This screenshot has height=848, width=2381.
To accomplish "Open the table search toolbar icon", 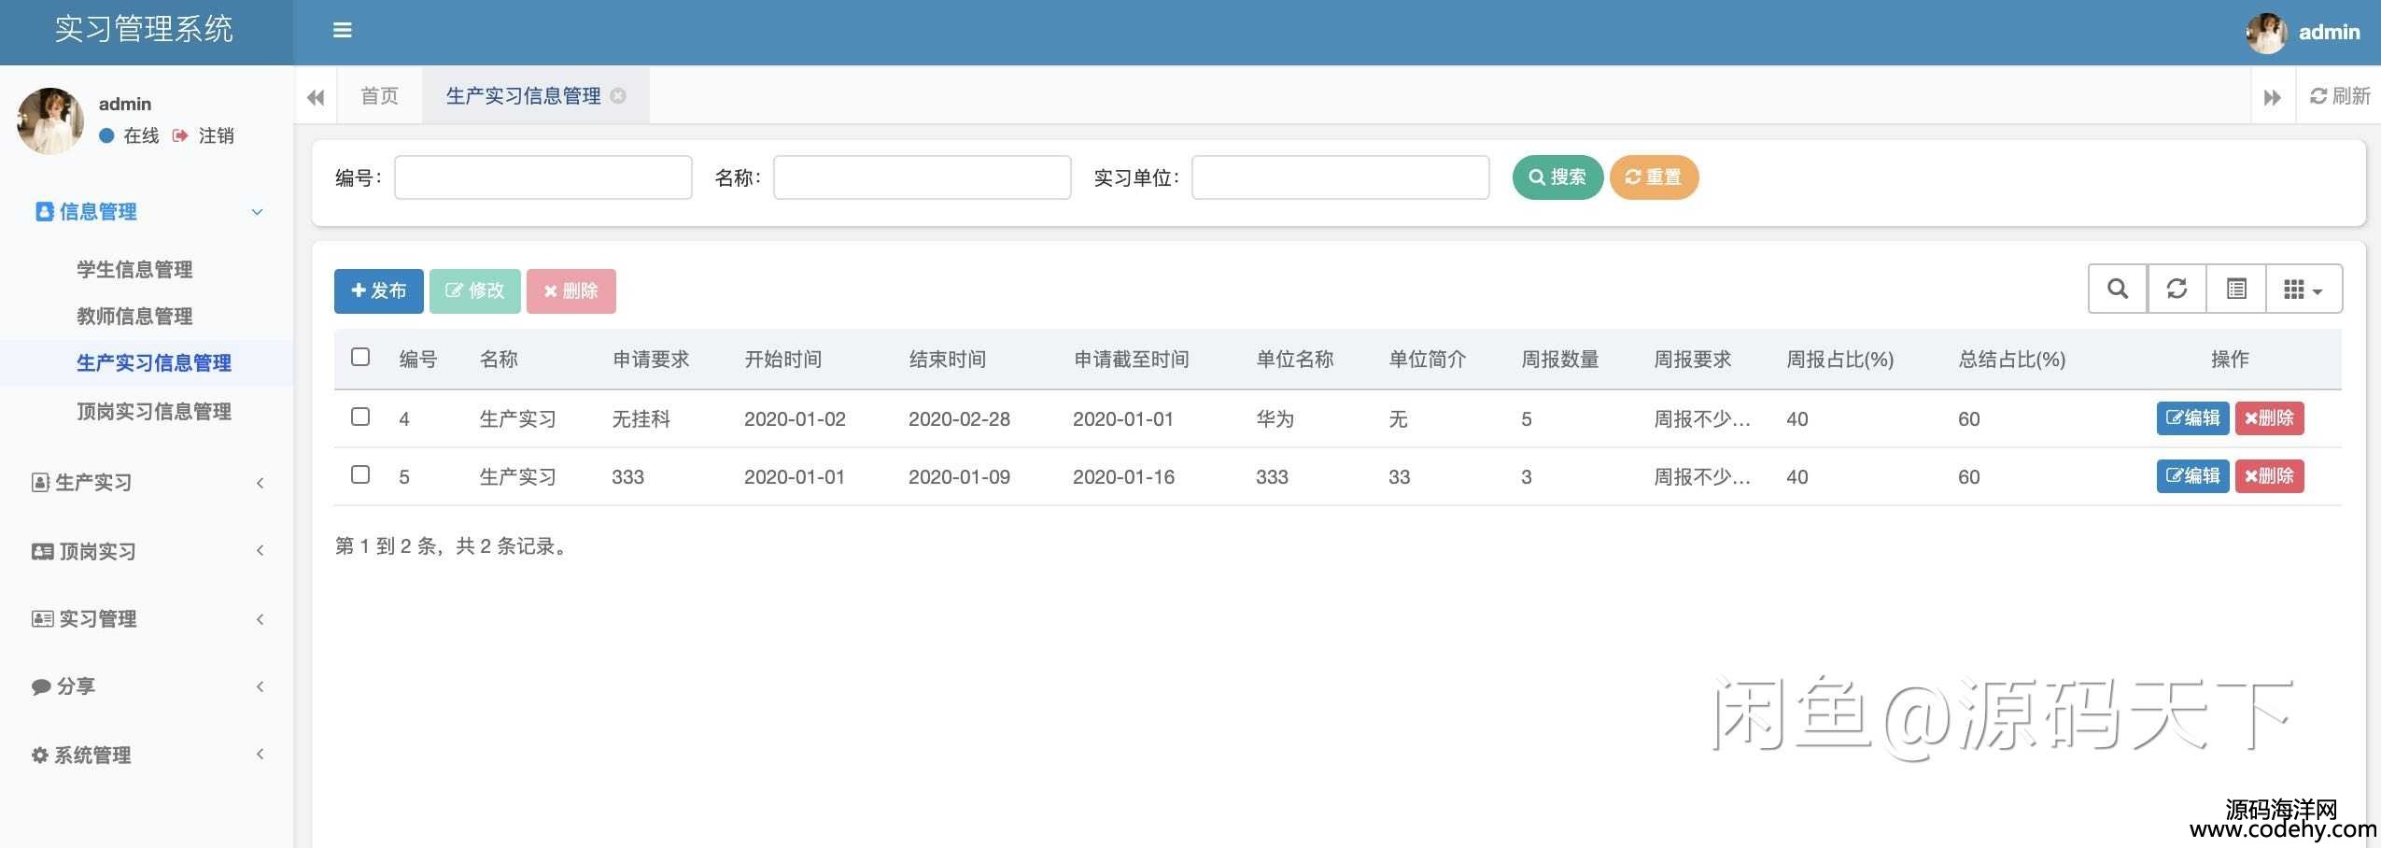I will pyautogui.click(x=2118, y=289).
